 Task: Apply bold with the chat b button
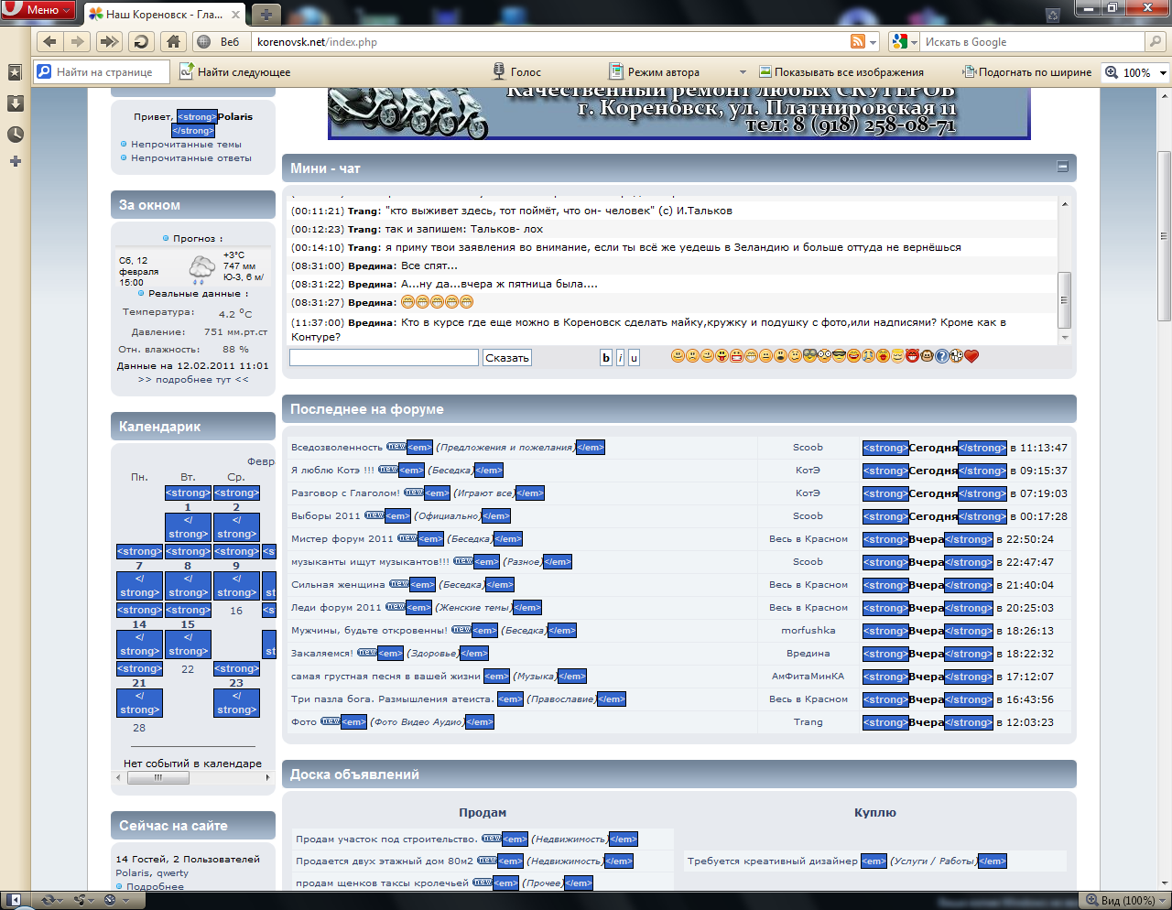(606, 358)
